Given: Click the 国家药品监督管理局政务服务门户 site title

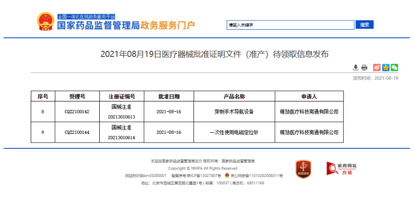Looking at the screenshot, I should point(126,25).
